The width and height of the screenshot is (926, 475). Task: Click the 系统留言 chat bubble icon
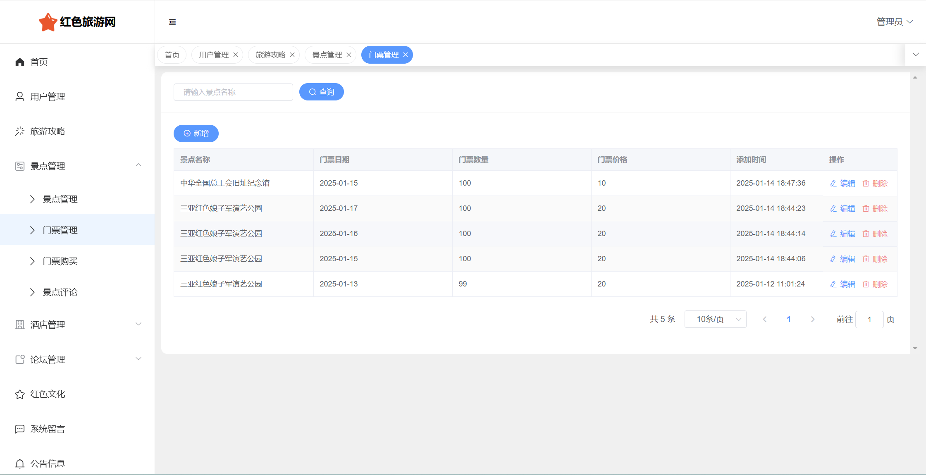click(x=20, y=429)
